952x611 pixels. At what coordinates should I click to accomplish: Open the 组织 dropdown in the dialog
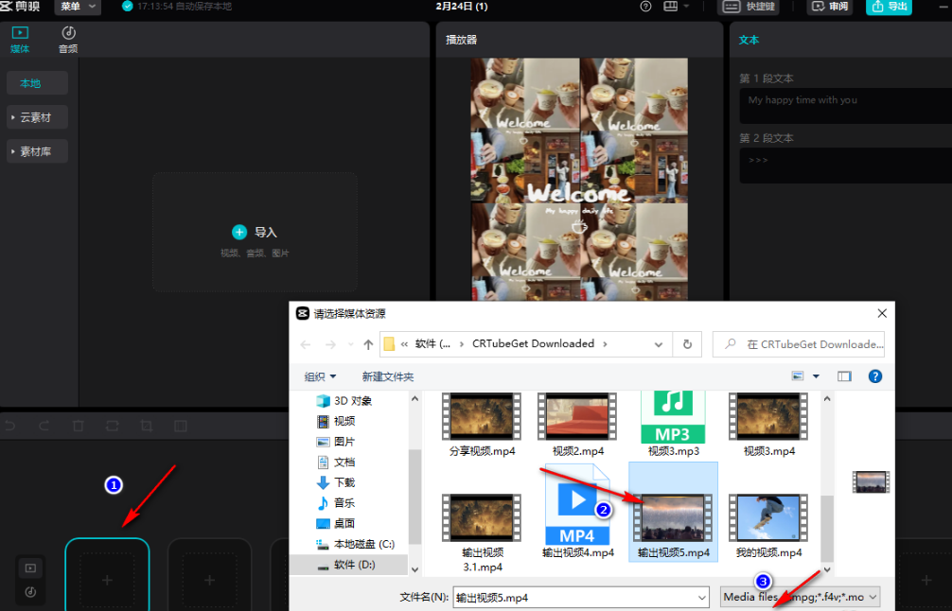point(321,376)
